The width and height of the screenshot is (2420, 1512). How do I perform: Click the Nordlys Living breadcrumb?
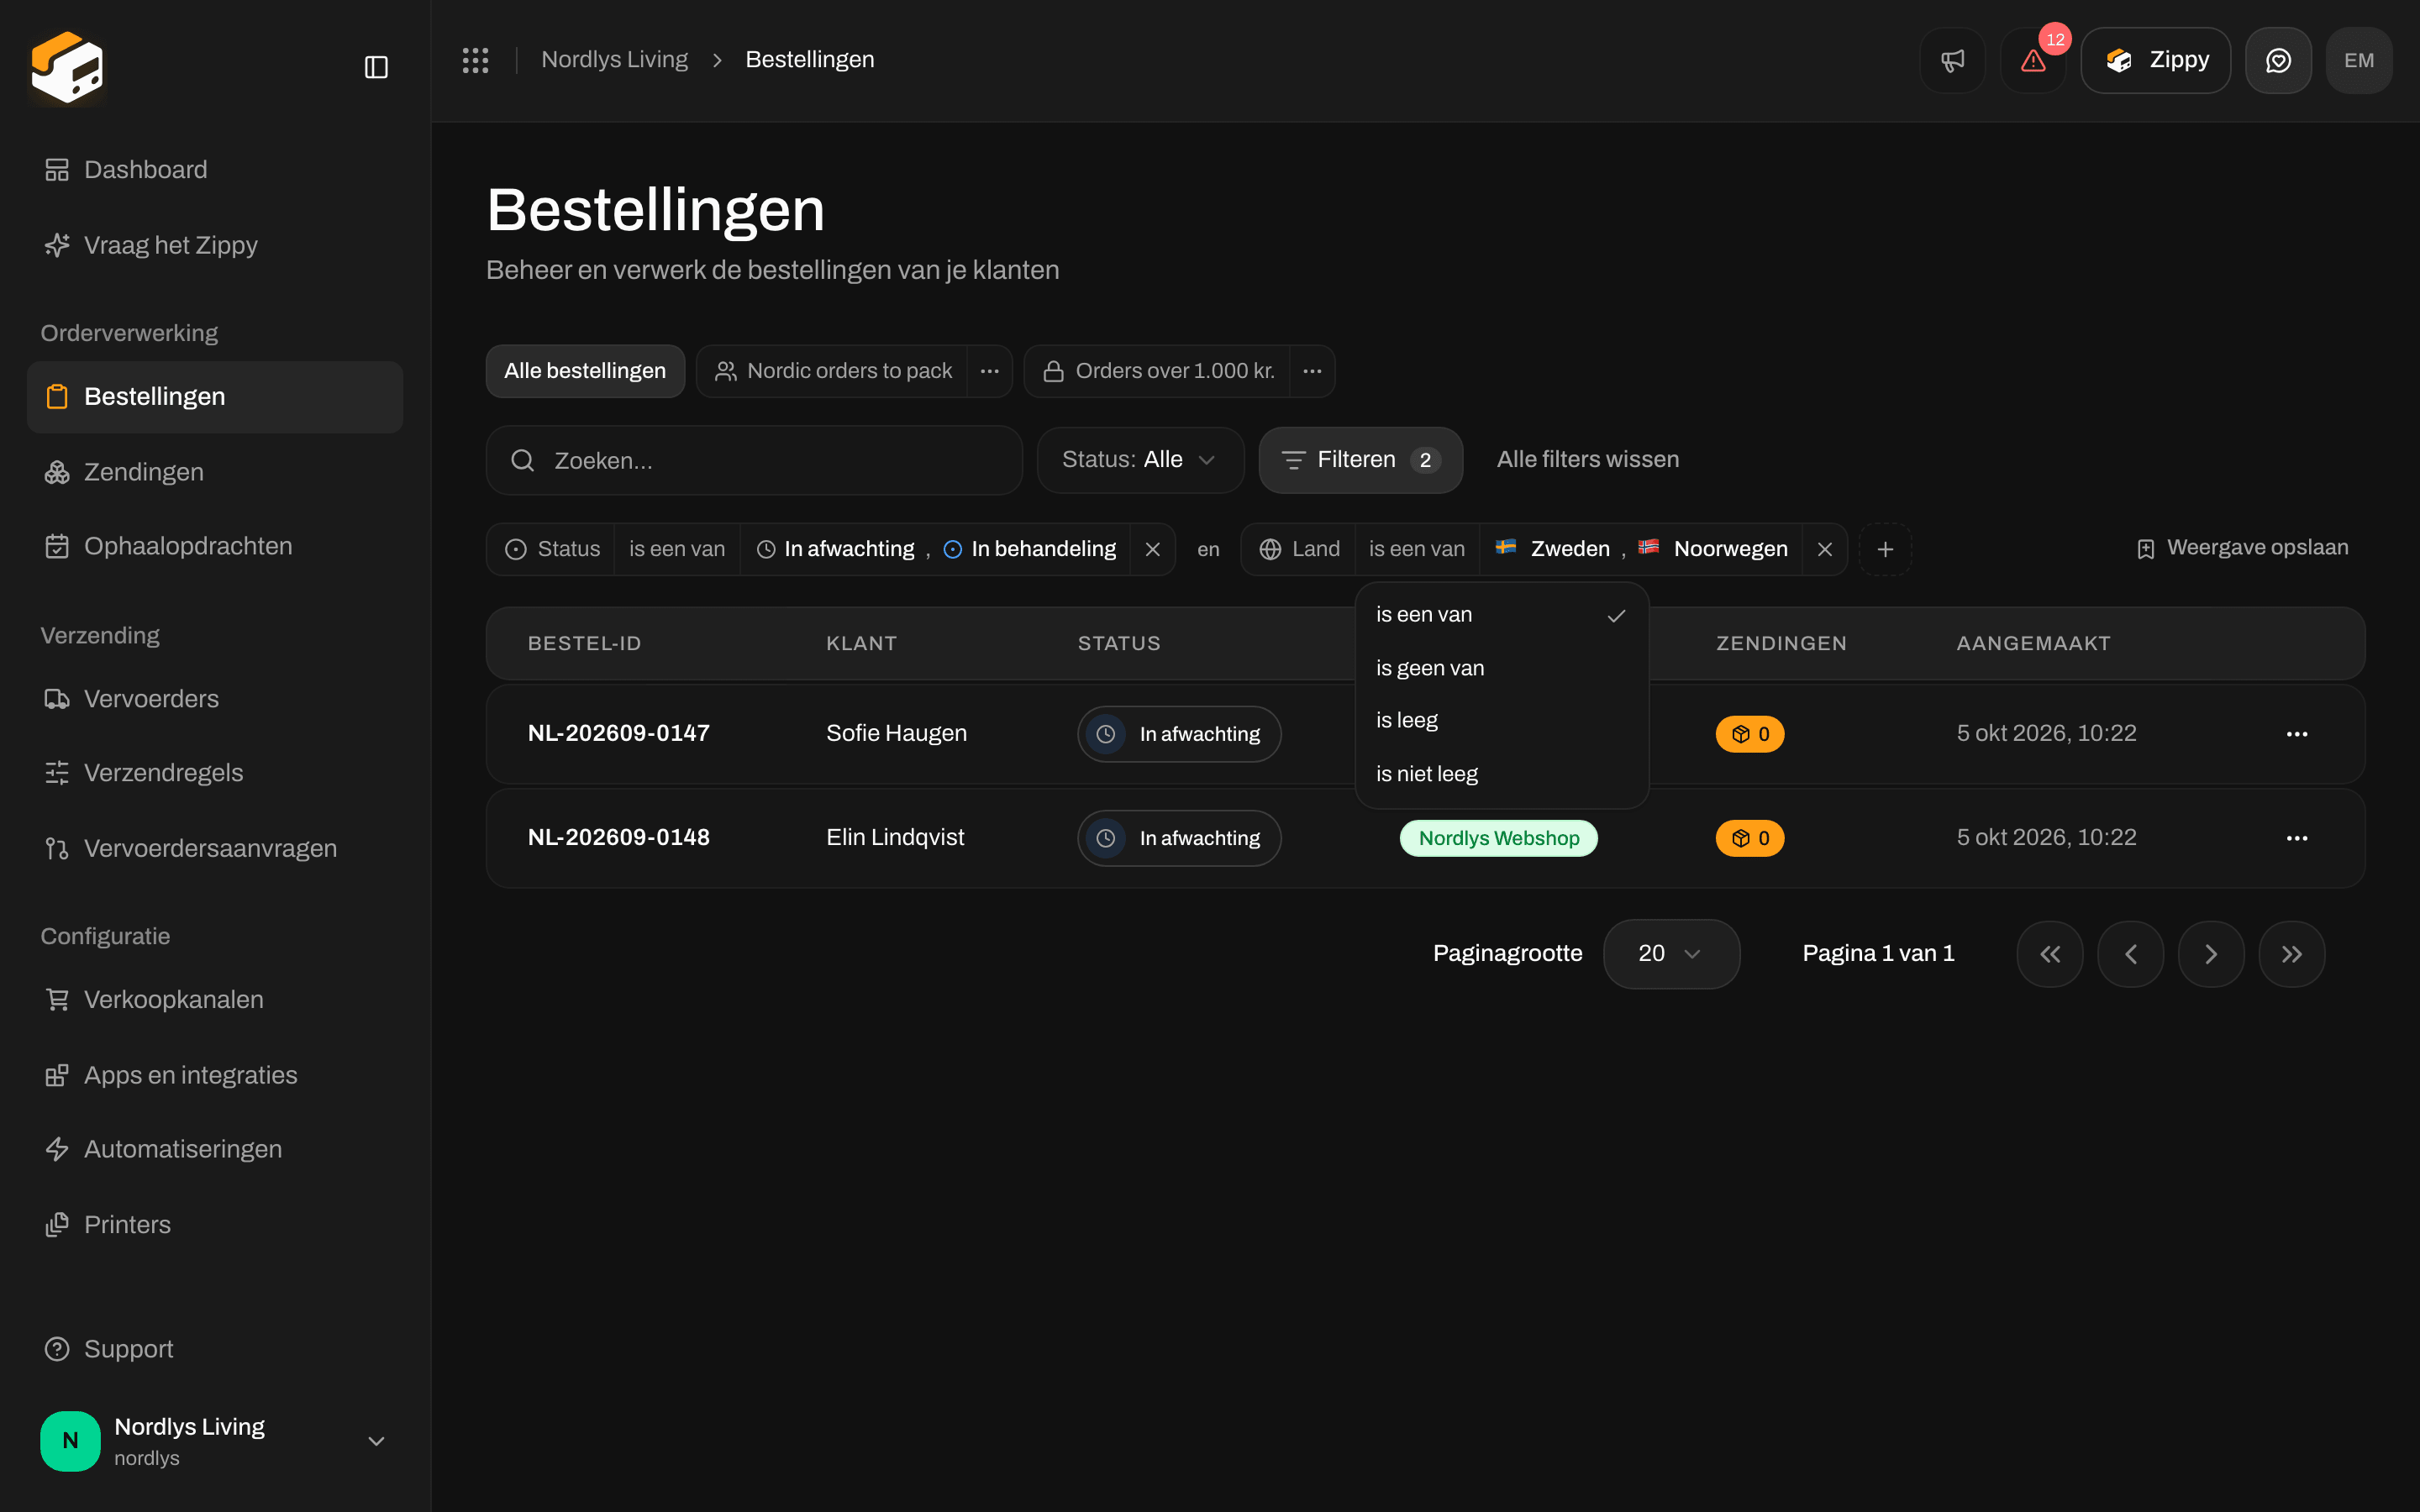click(614, 60)
